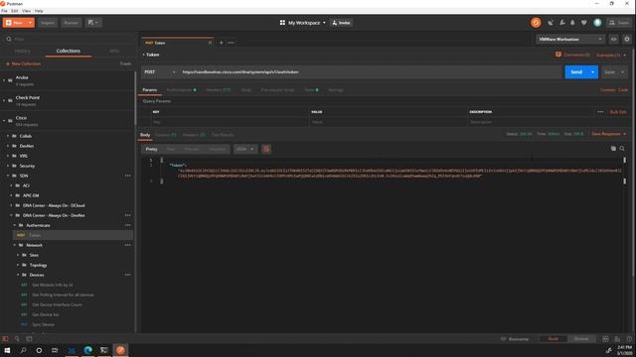The height and width of the screenshot is (357, 636).
Task: Click the orange New button
Action: click(x=15, y=23)
